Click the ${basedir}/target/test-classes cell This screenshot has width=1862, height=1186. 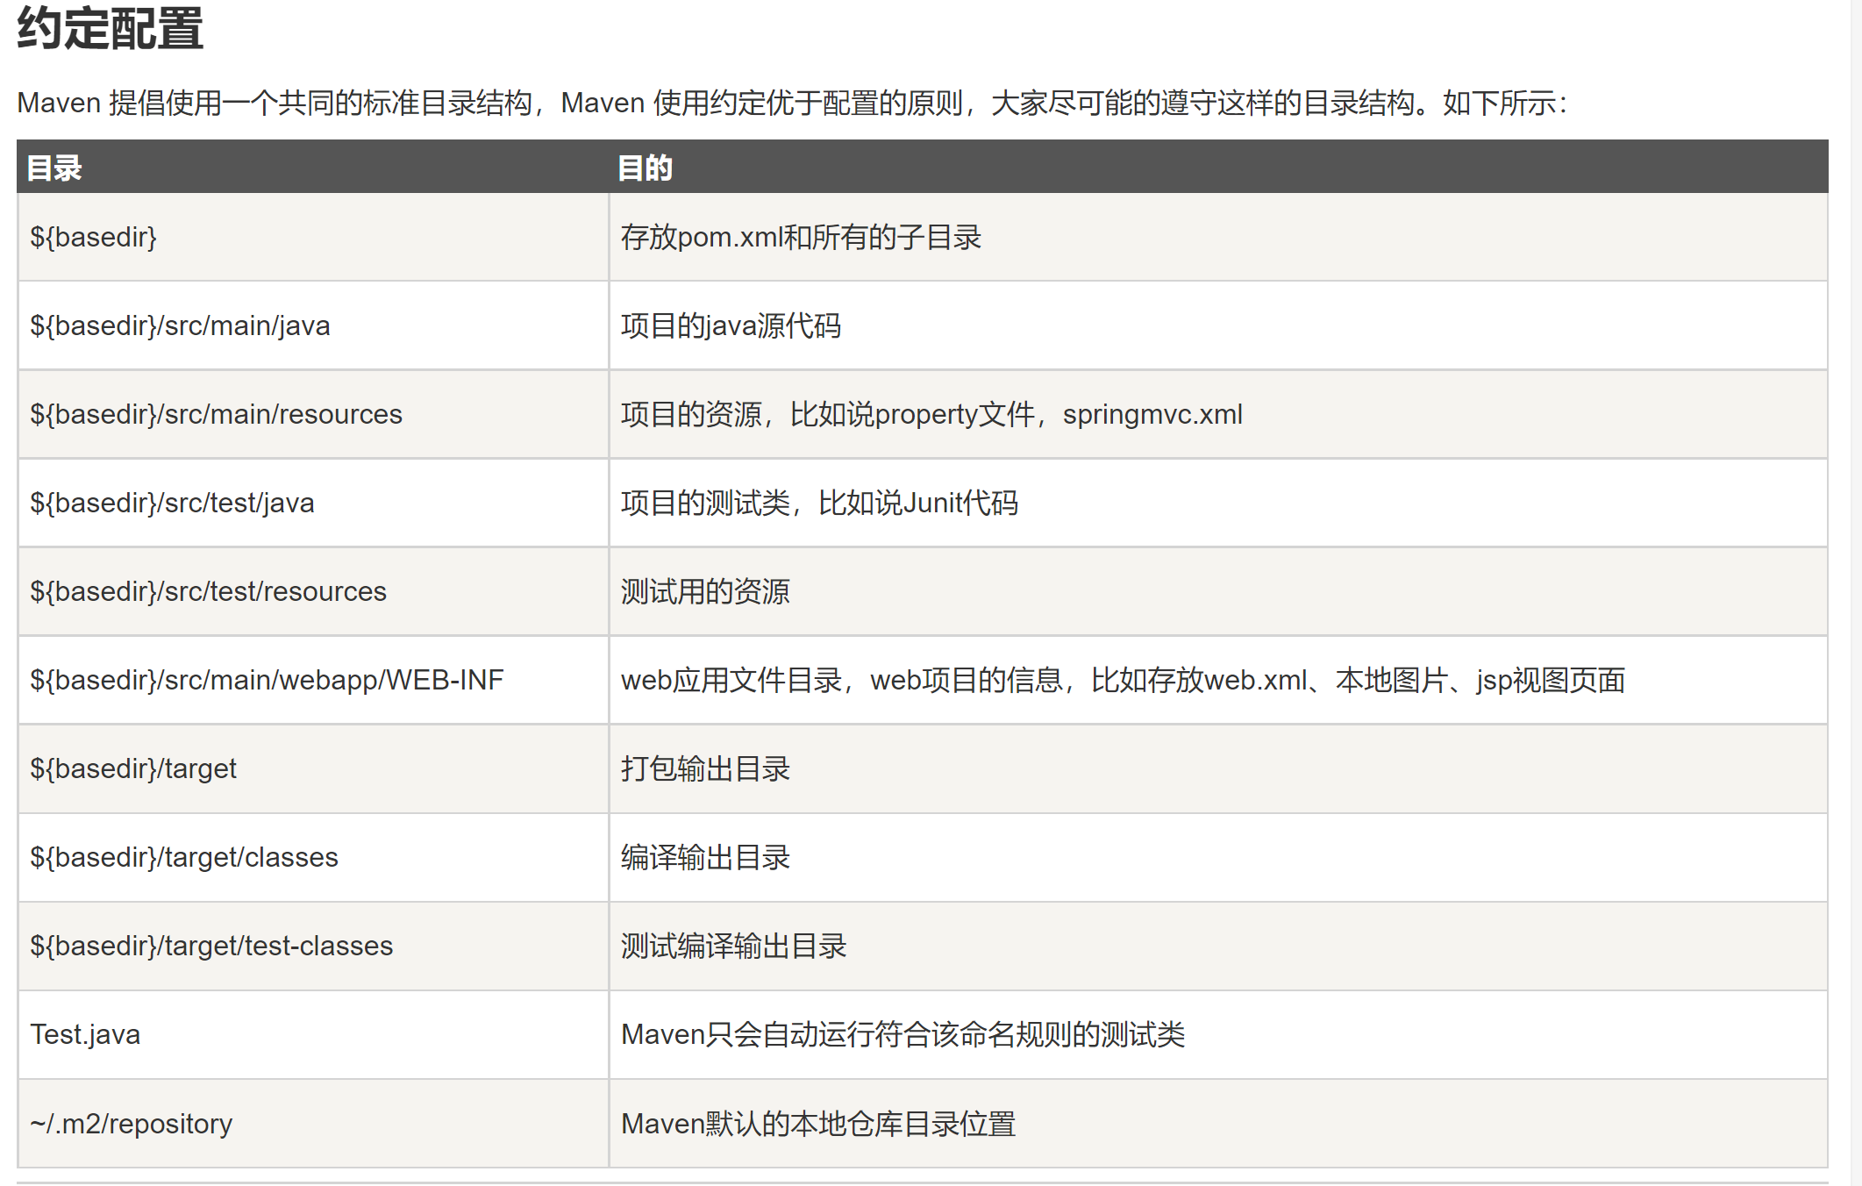click(x=211, y=946)
